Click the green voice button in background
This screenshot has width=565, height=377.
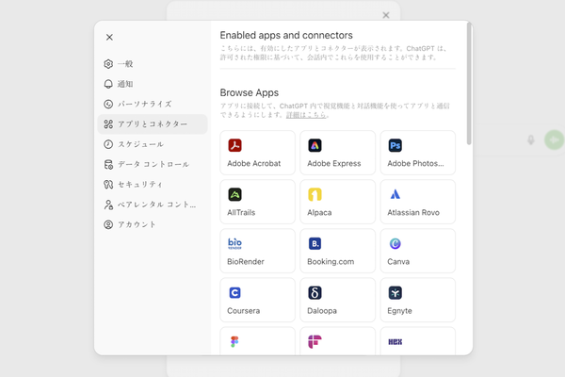pyautogui.click(x=555, y=140)
